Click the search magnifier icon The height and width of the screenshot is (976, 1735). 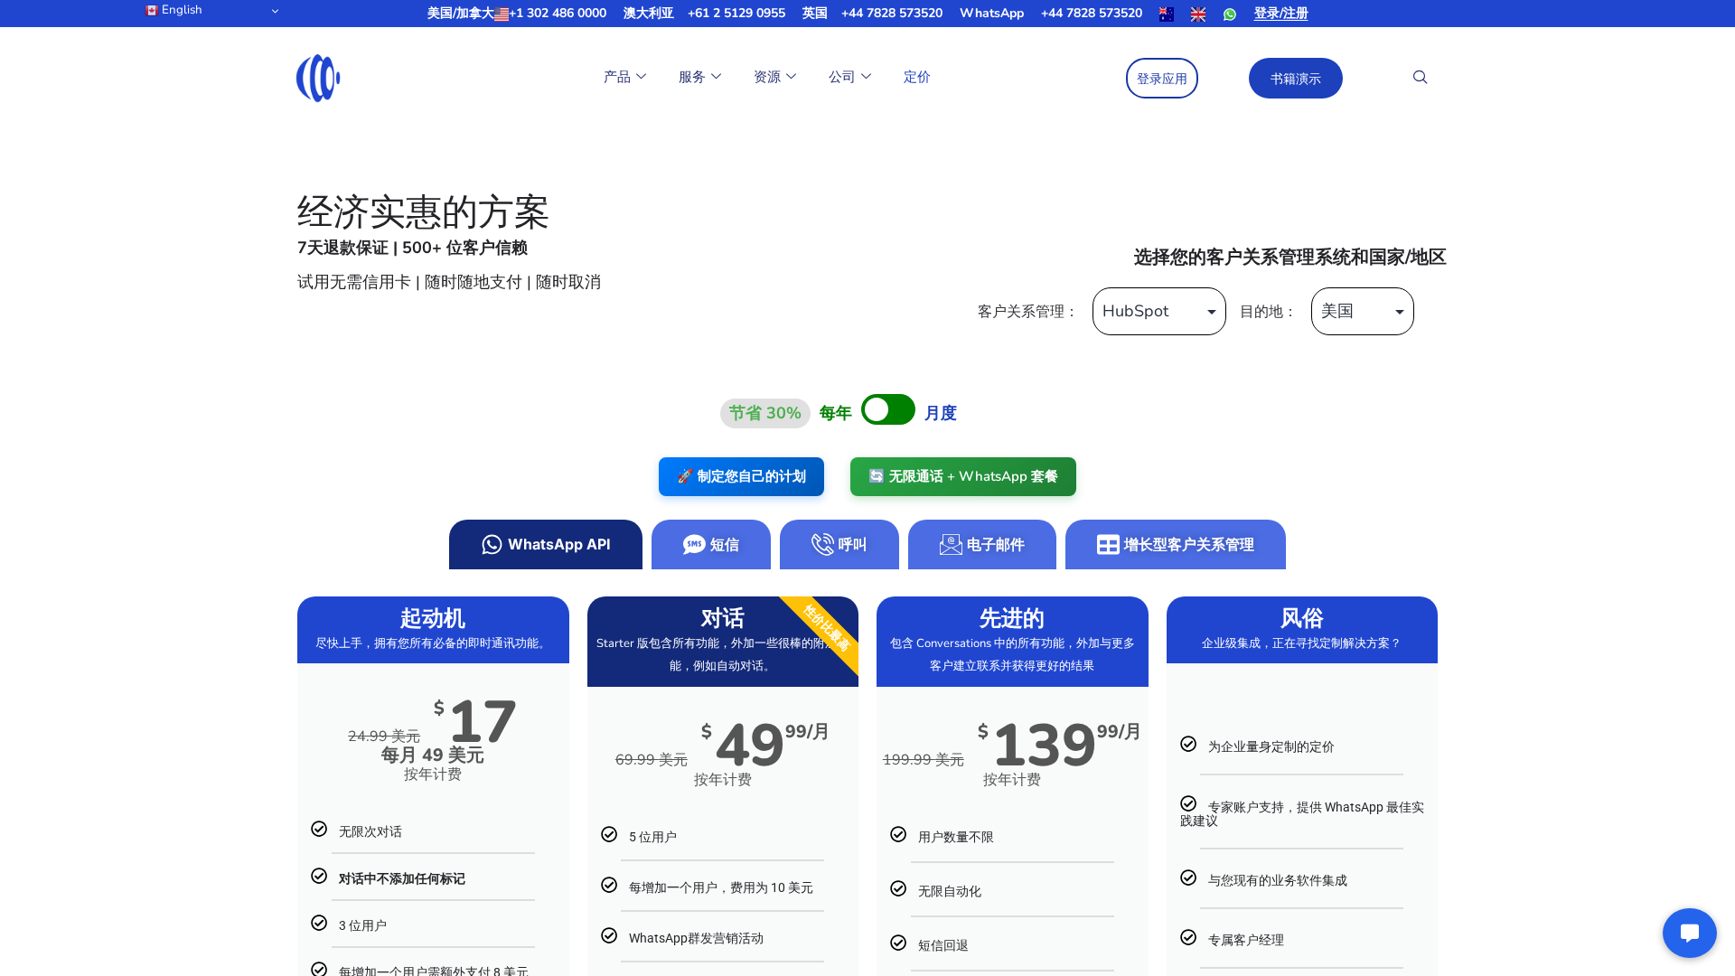(x=1420, y=78)
